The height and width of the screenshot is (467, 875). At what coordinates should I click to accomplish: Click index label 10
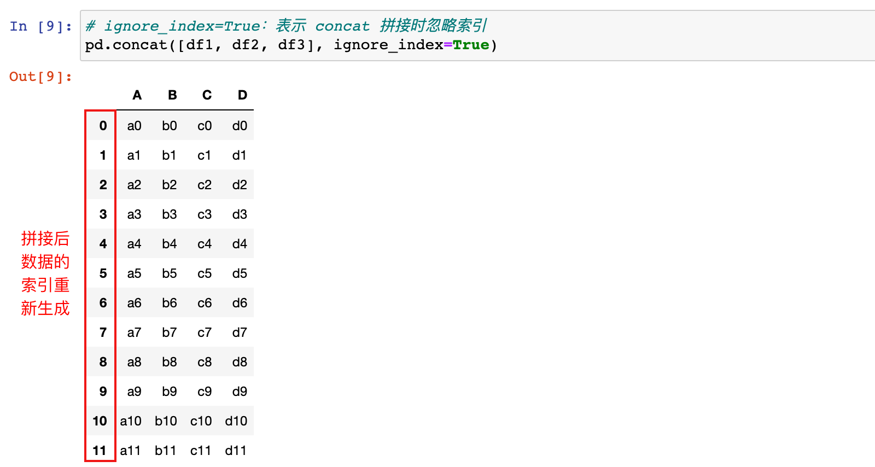[100, 421]
